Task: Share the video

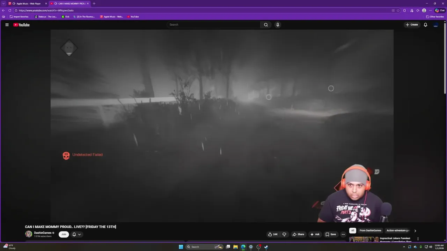Action: [x=298, y=234]
